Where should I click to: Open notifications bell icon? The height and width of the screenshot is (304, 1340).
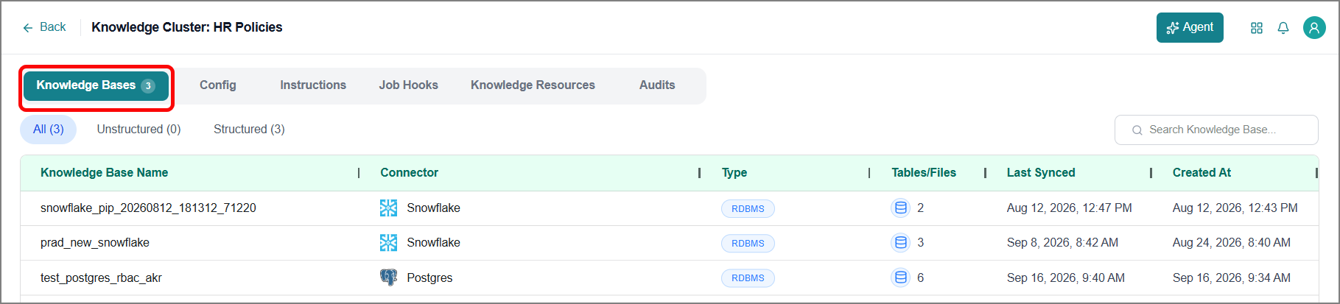coord(1283,28)
